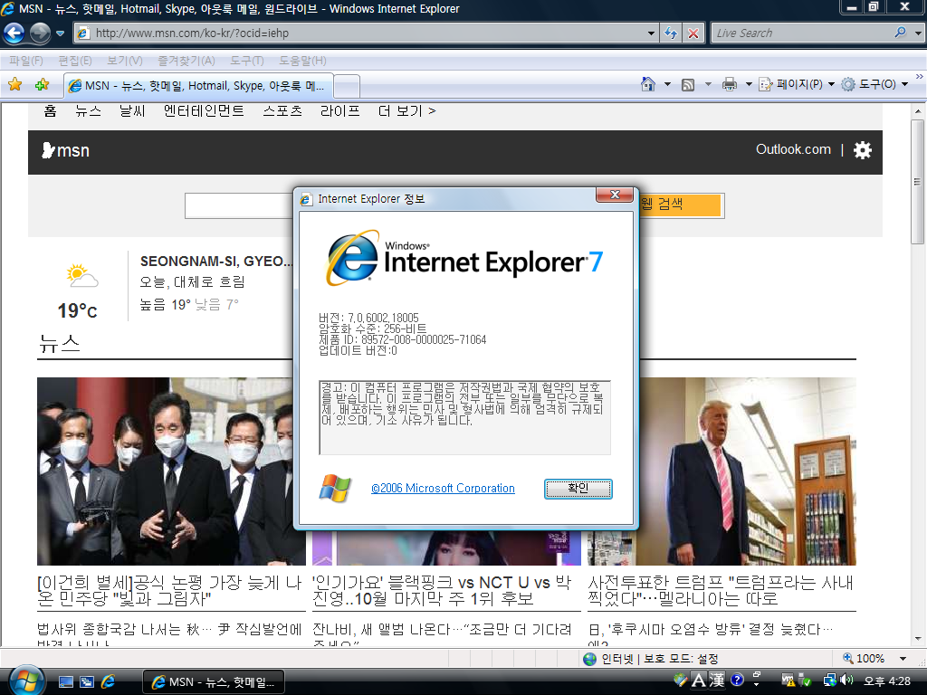Open the Favorites Center star icon

[x=15, y=84]
